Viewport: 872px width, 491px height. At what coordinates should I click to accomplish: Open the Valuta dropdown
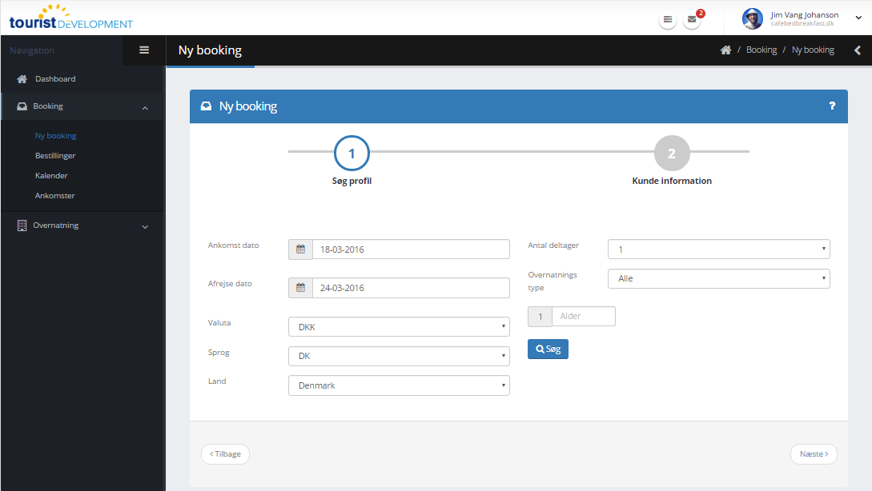[x=399, y=327]
